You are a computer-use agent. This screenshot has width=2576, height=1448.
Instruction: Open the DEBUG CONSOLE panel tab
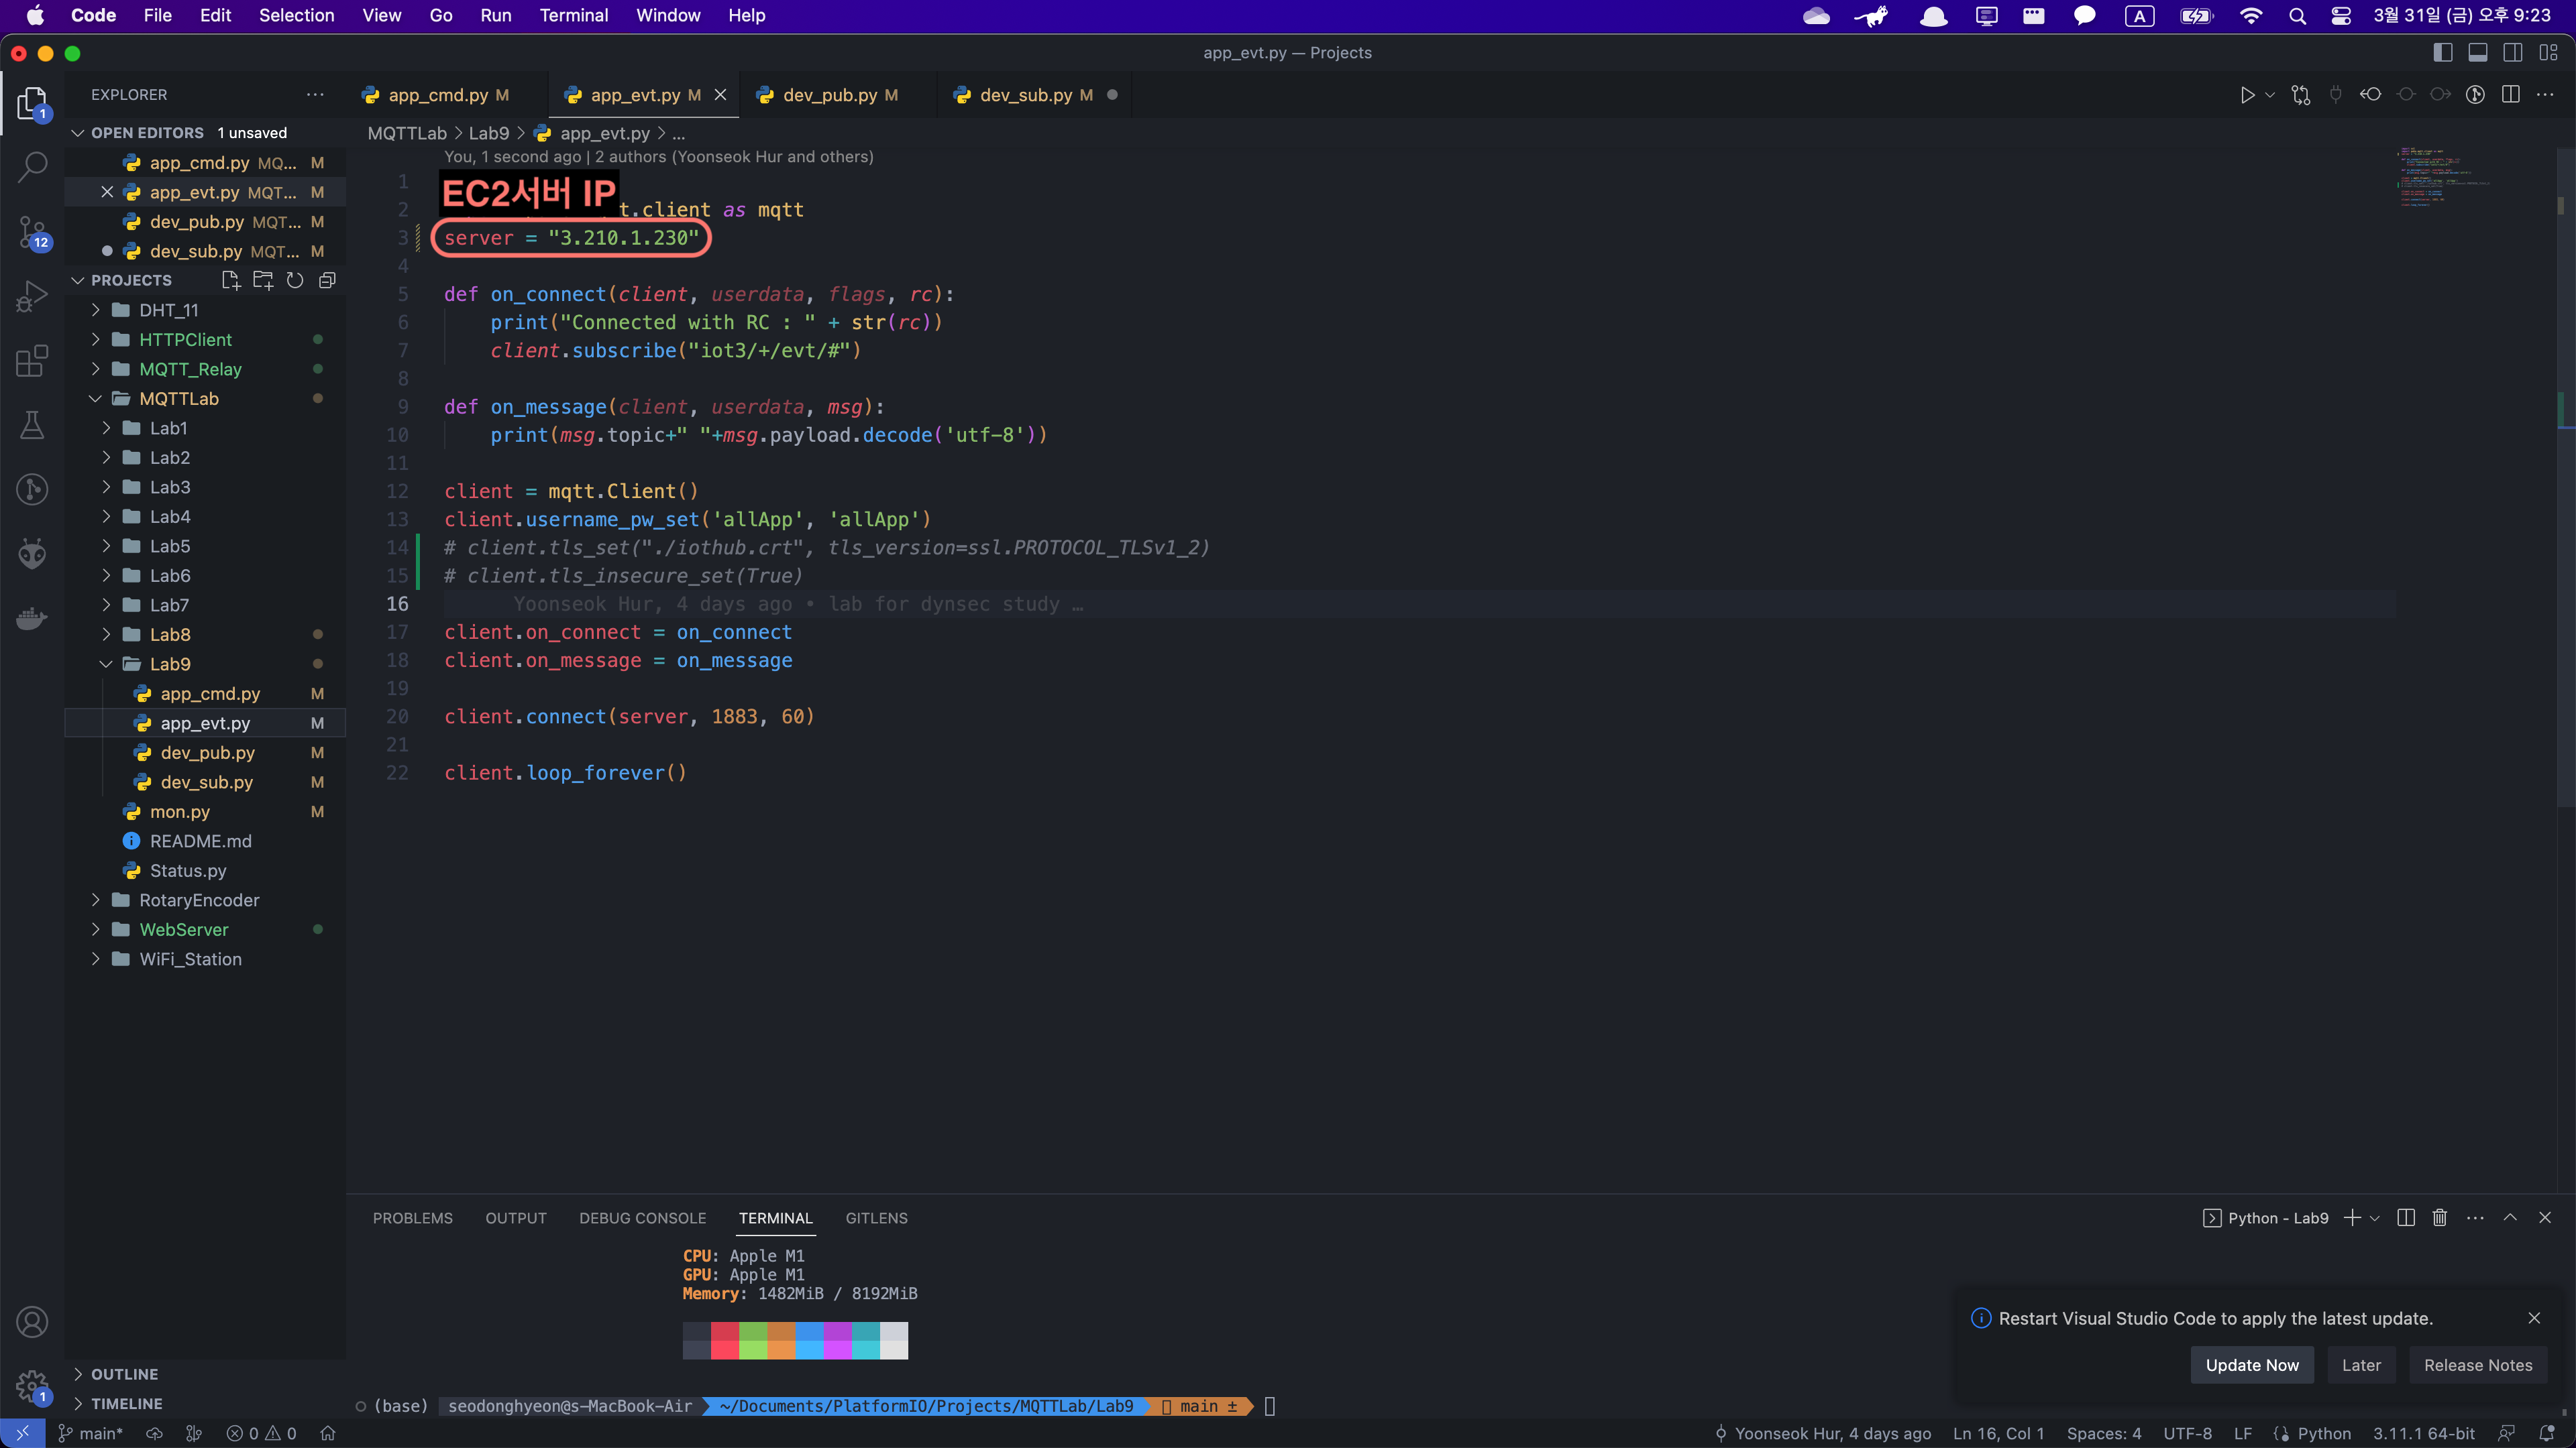point(642,1217)
